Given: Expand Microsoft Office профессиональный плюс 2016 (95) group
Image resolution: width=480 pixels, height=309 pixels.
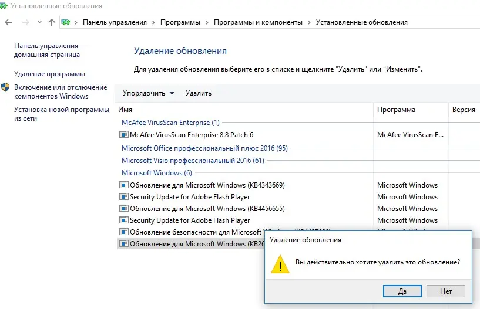Looking at the screenshot, I should click(204, 148).
